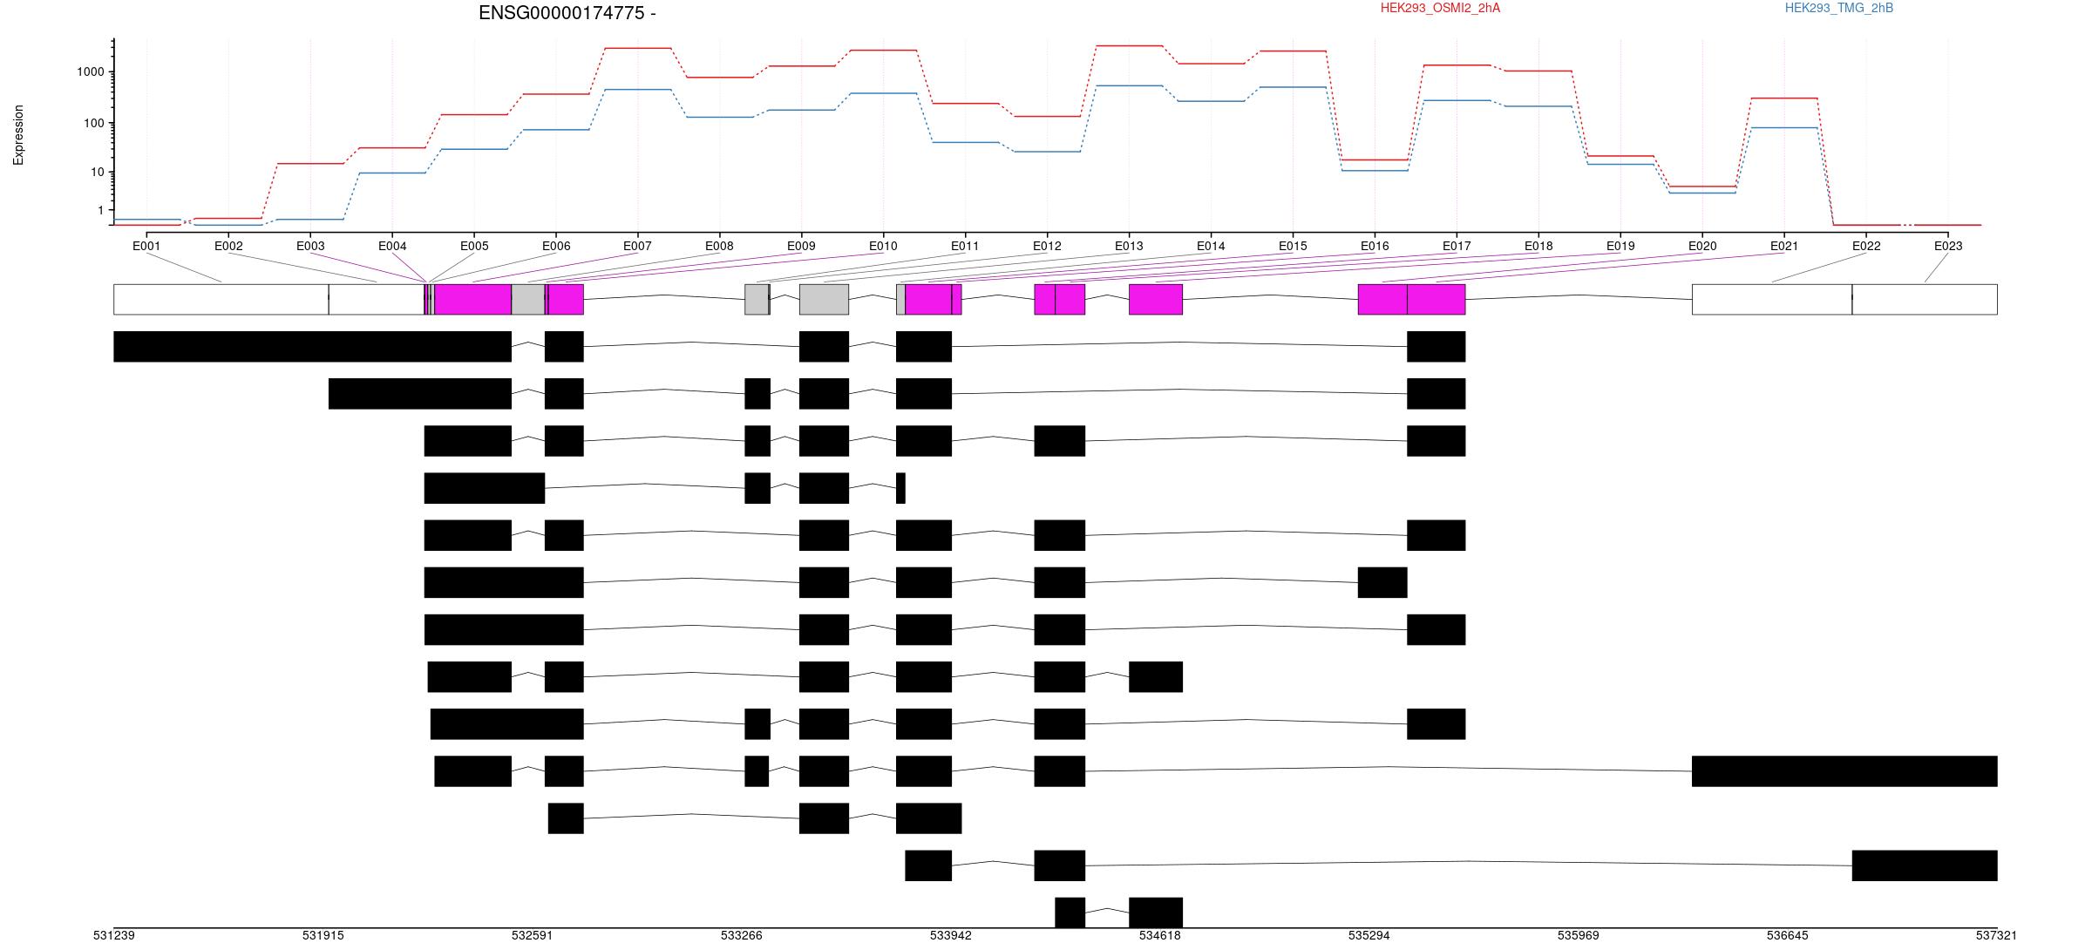Click exon bin label E016
This screenshot has width=2092, height=950.
[1375, 246]
